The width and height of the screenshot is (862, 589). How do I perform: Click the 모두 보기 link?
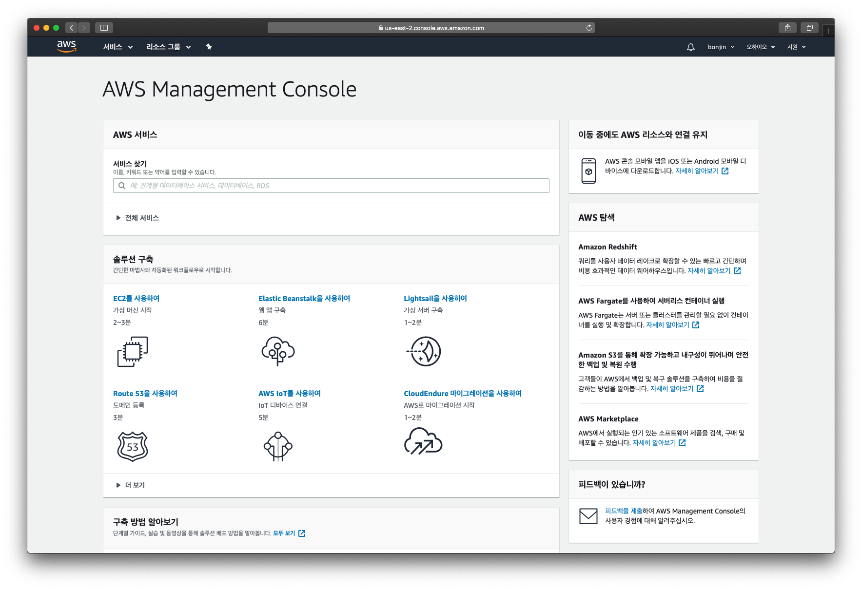[284, 533]
